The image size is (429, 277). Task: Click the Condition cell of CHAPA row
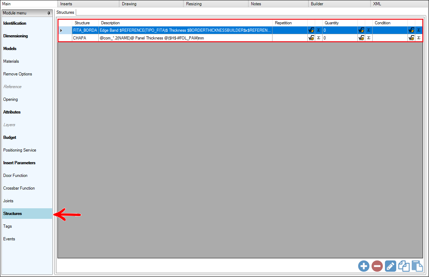point(390,38)
